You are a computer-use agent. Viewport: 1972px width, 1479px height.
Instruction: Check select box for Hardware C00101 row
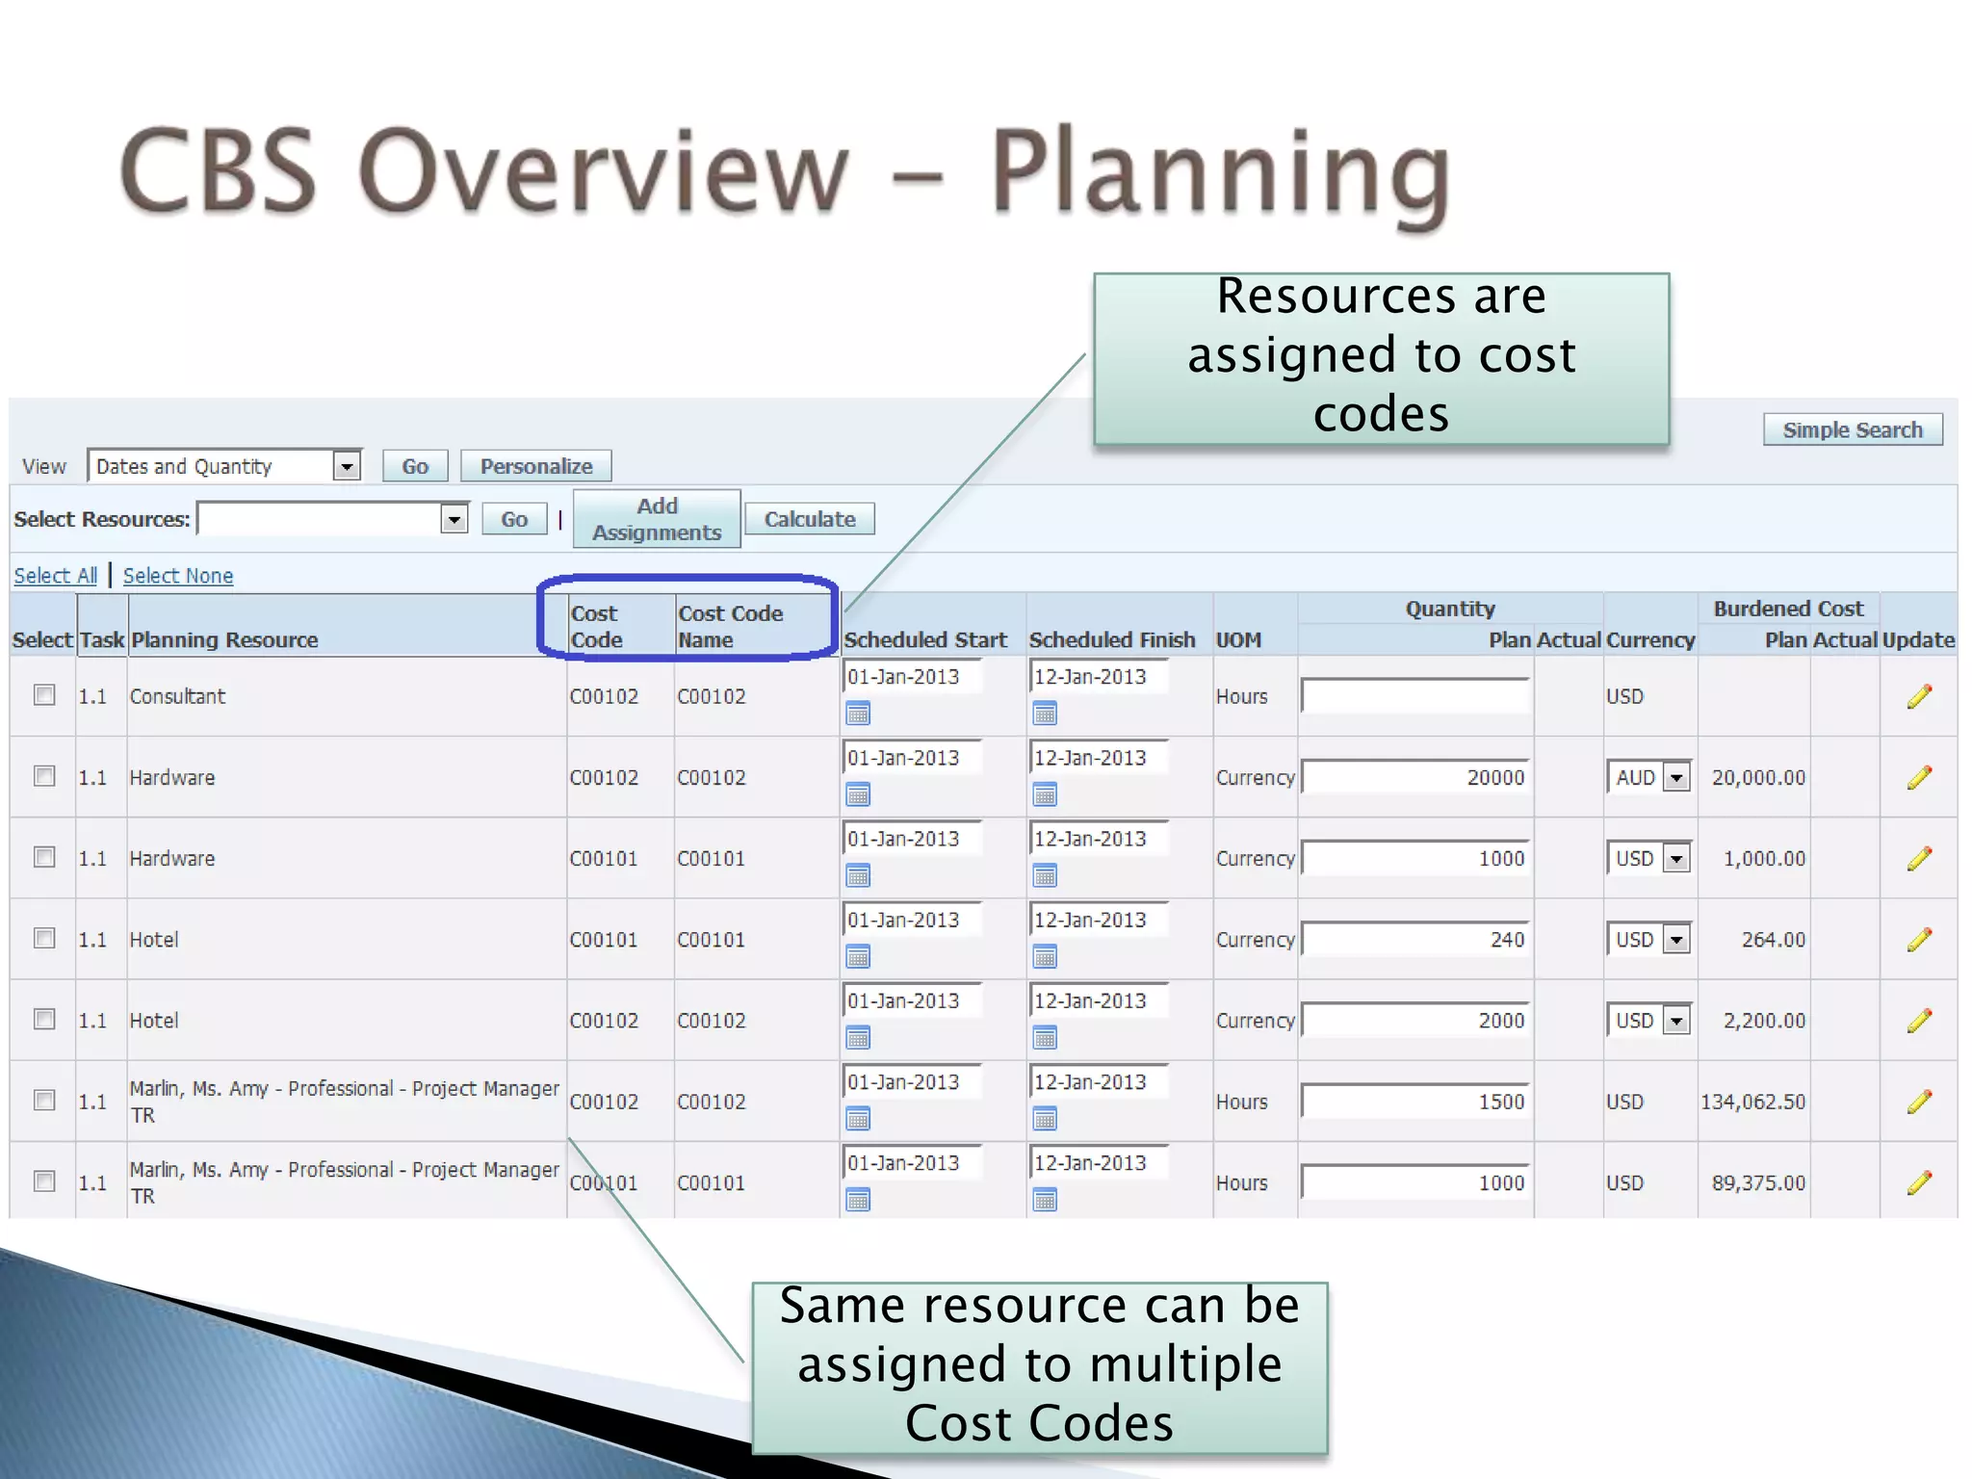coord(44,856)
